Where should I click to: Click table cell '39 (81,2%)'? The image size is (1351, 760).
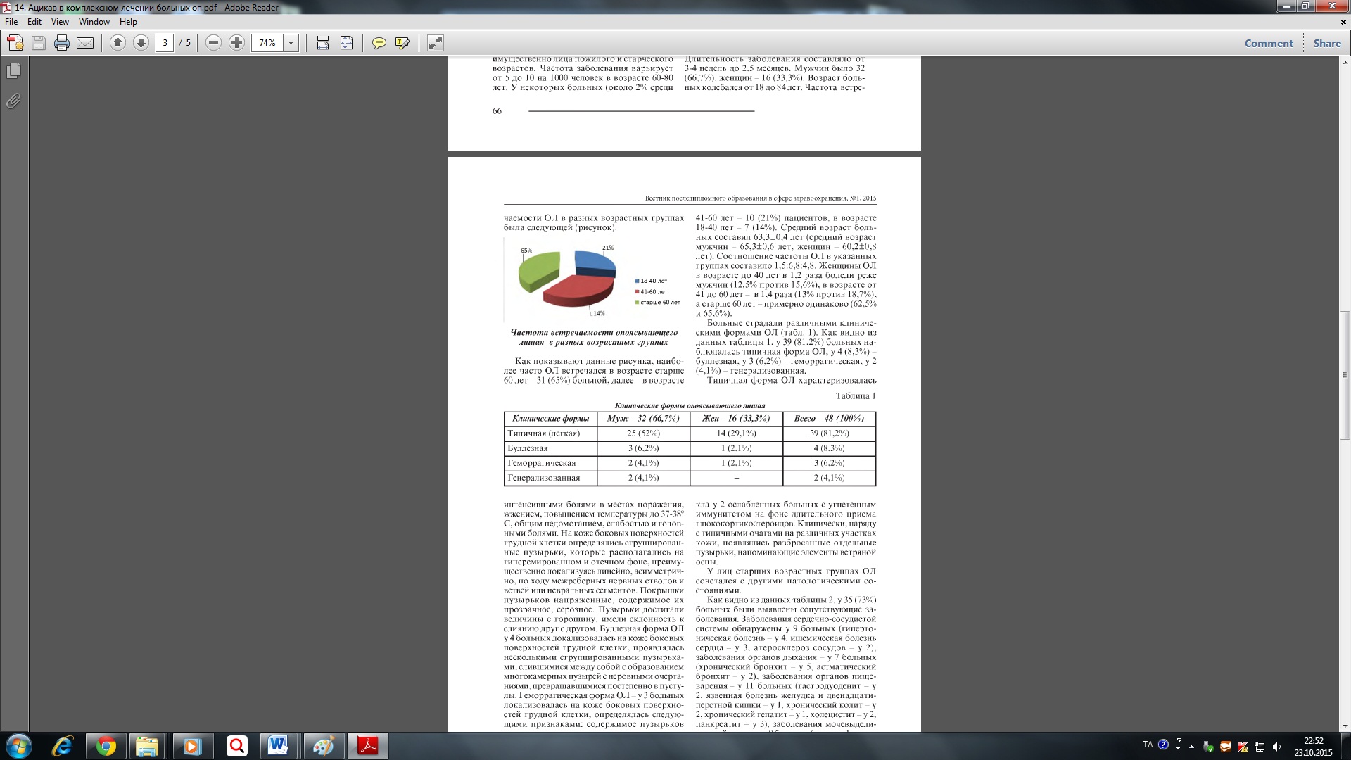pyautogui.click(x=829, y=433)
